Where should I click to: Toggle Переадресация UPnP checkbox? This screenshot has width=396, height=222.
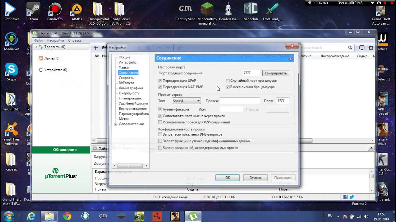[x=160, y=80]
